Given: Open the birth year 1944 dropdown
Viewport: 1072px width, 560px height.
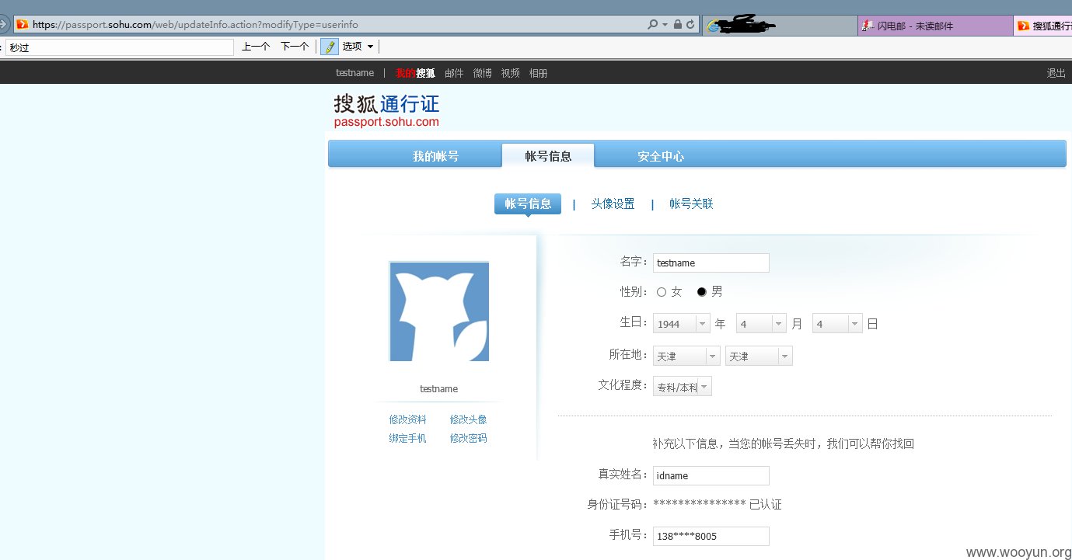Looking at the screenshot, I should pos(682,324).
